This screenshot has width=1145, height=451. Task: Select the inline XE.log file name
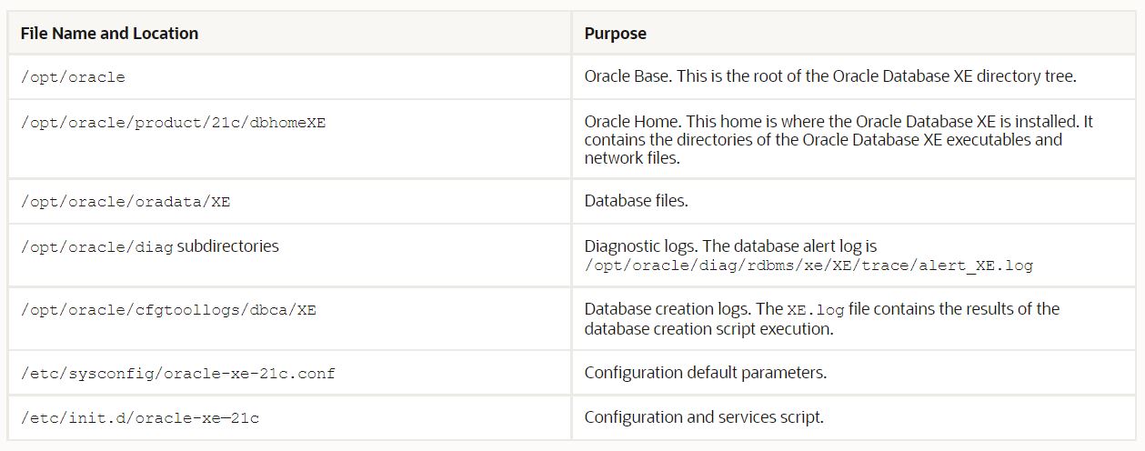tap(815, 310)
